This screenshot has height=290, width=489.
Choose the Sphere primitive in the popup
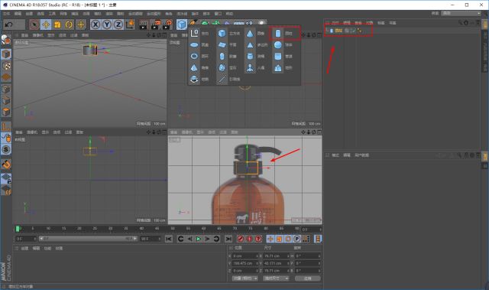278,44
